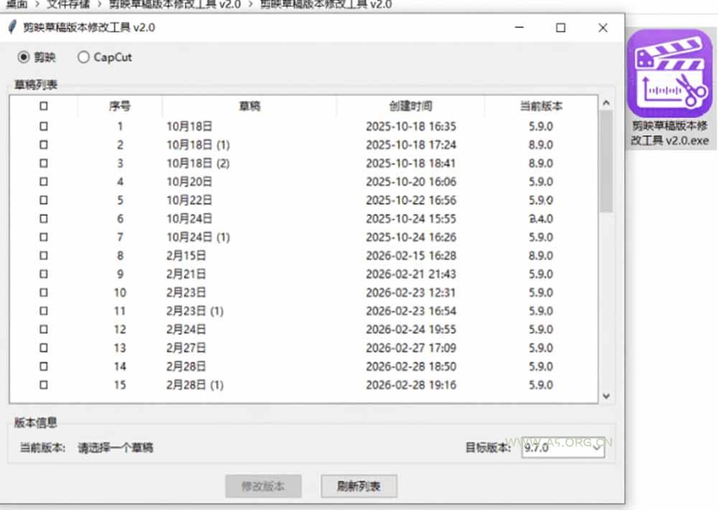Click creation time 2026-02-28 18:50

[411, 367]
